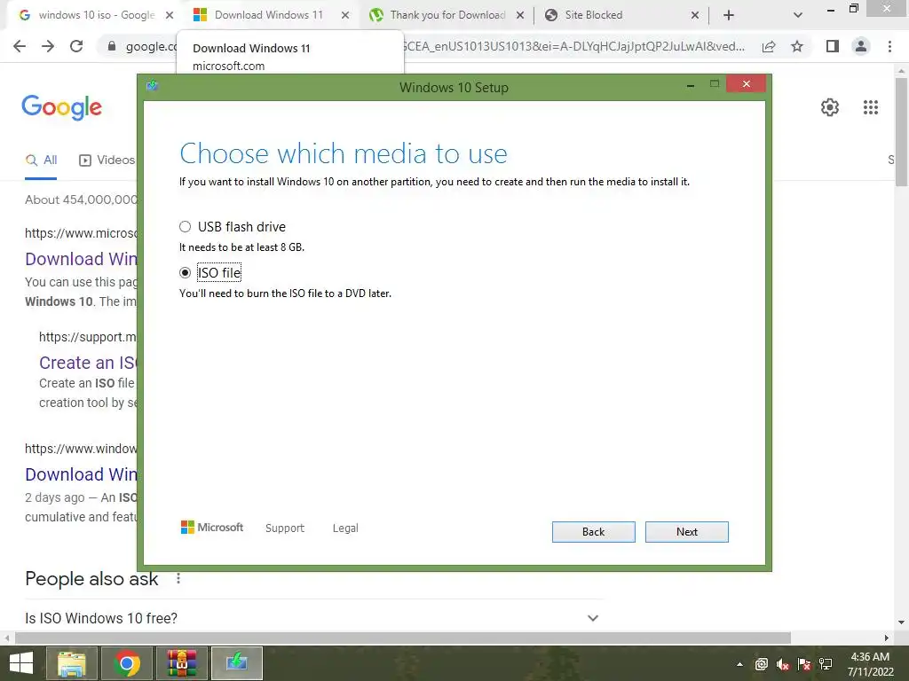Toggle the Chrome side panel
The height and width of the screenshot is (681, 909).
coord(833,46)
